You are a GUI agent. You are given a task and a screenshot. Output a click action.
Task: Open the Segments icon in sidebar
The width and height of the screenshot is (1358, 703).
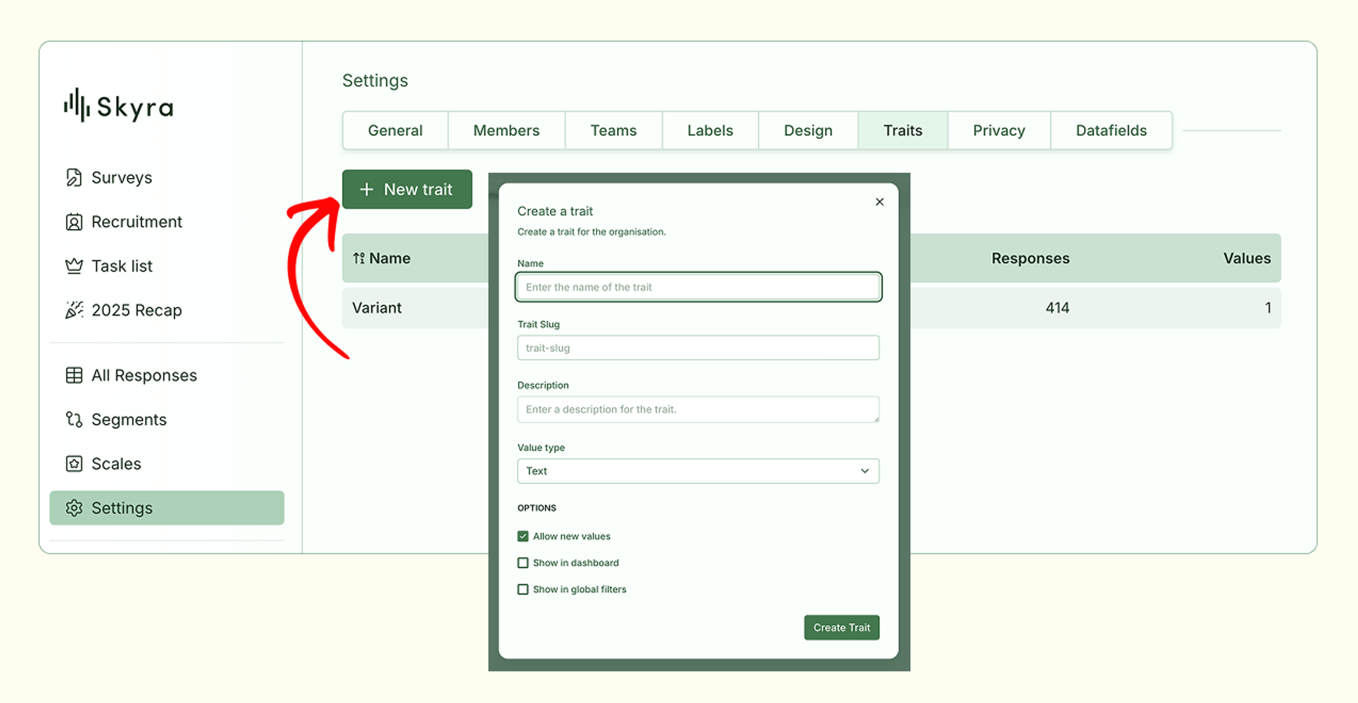click(x=74, y=420)
